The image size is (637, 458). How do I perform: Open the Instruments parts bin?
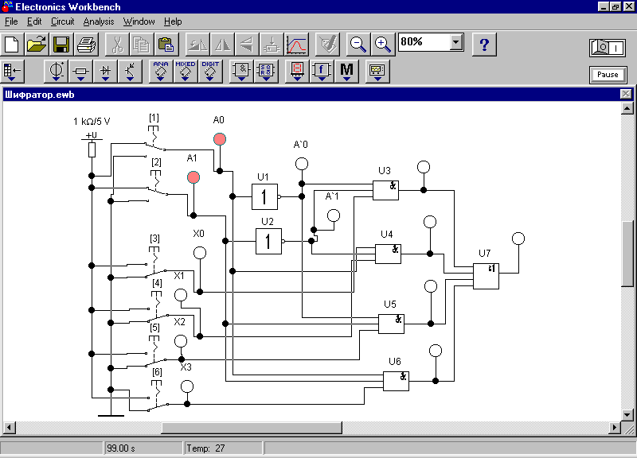tap(377, 71)
